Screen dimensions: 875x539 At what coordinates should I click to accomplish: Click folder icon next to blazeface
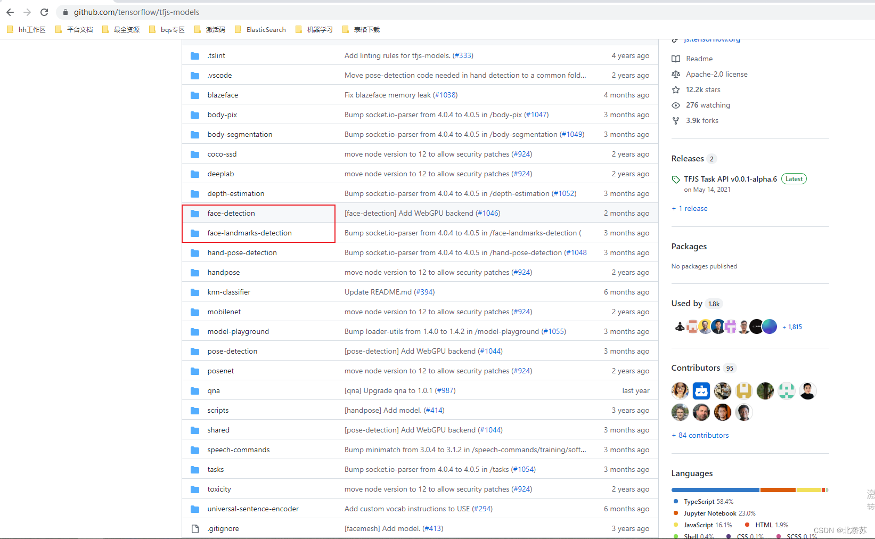point(195,95)
